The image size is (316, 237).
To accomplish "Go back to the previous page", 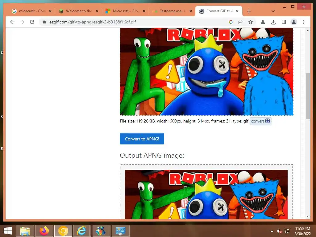I will tap(12, 22).
